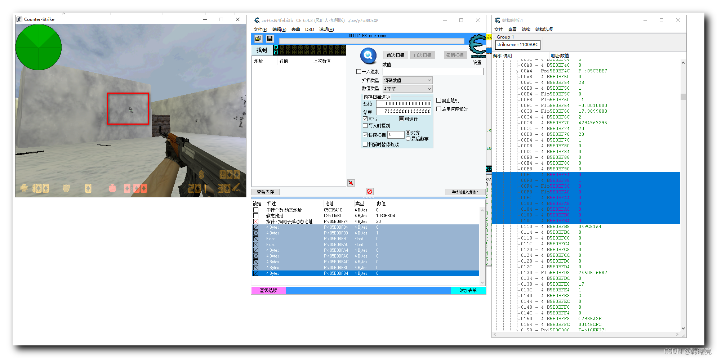This screenshot has height=358, width=717.
Task: Click the 描述 column header
Action: pyautogui.click(x=272, y=203)
